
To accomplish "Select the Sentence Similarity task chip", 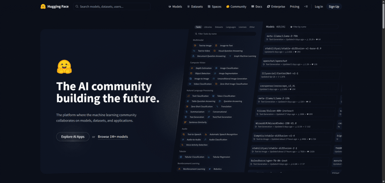I will tap(196, 122).
